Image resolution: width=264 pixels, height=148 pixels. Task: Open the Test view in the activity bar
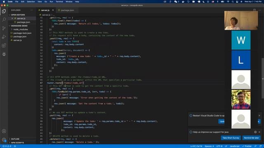4,54
